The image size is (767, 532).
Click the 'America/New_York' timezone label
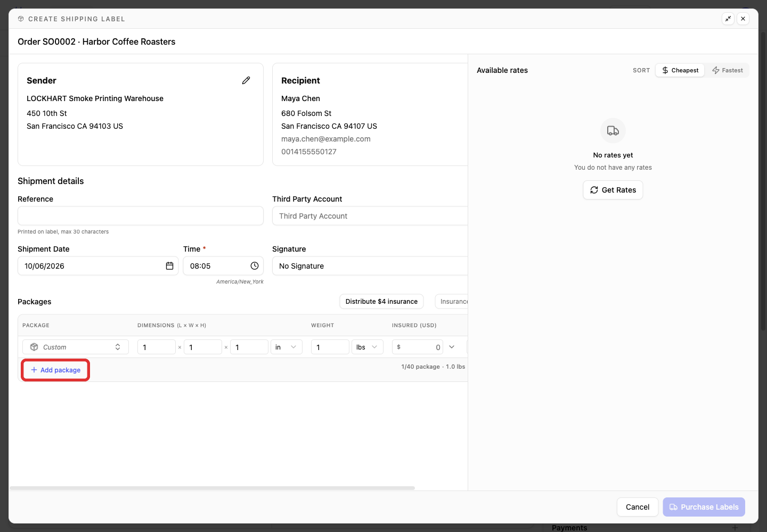240,281
